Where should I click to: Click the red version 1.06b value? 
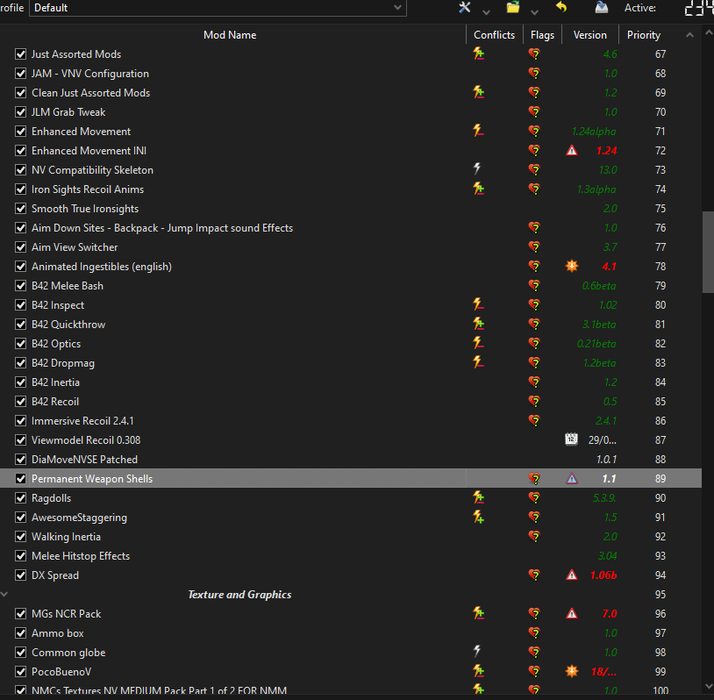(603, 575)
